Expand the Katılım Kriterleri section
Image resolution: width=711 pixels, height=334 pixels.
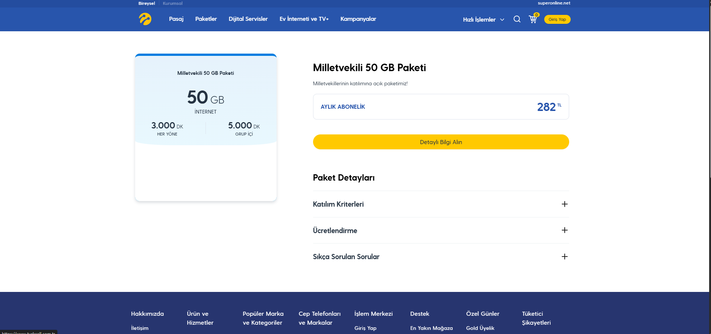(441, 204)
